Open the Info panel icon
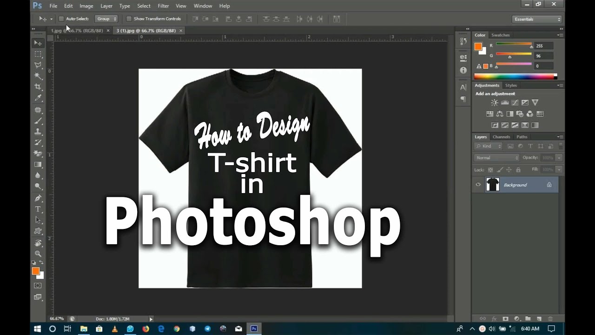Screen dimensions: 595x335 click(463, 70)
